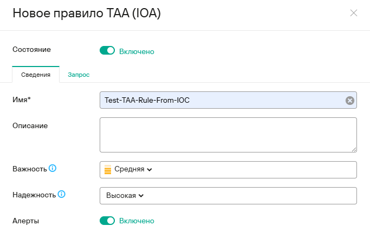Toggle the Состояние switch off
This screenshot has width=370, height=239.
[107, 51]
